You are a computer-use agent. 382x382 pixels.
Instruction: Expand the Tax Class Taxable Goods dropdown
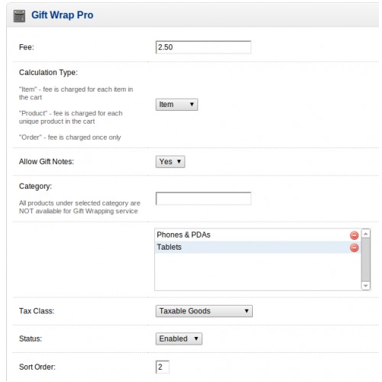[x=204, y=311]
